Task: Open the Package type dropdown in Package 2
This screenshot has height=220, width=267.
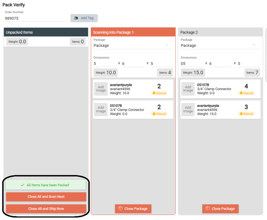Action: (220, 45)
